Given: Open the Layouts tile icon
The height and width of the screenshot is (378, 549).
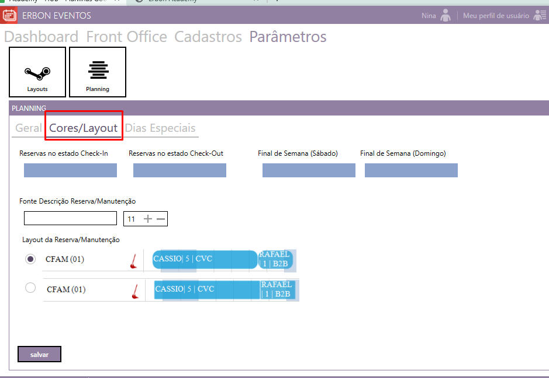Looking at the screenshot, I should 37,72.
